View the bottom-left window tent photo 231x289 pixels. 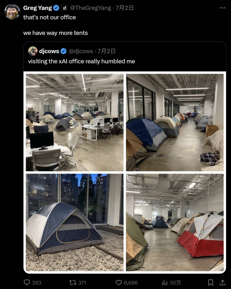coord(75,222)
